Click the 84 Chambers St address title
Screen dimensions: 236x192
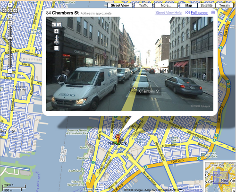(62, 13)
